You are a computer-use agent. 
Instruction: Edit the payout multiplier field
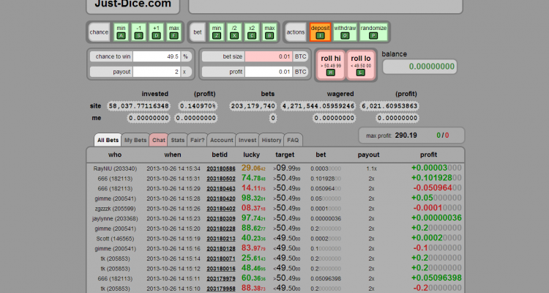point(157,72)
